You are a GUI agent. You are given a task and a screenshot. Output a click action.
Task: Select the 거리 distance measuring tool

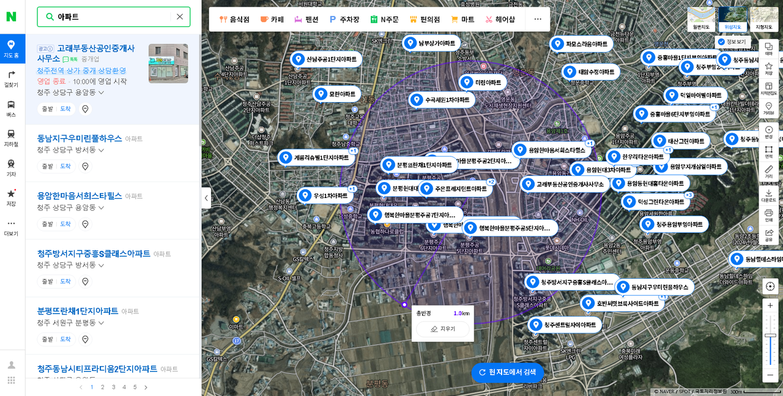[769, 171]
